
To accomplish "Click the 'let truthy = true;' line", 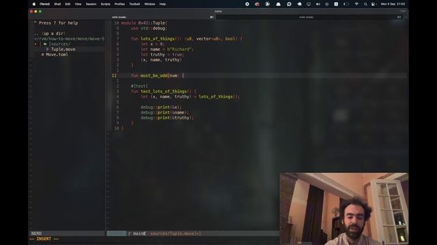I will tap(163, 54).
